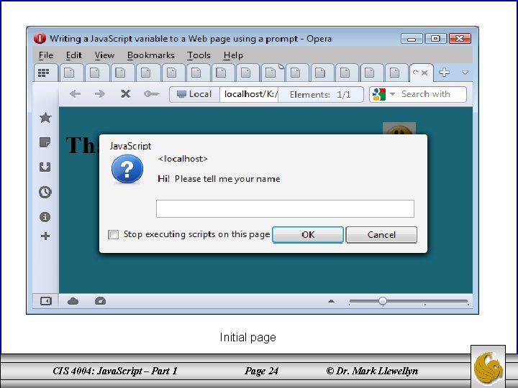Image resolution: width=518 pixels, height=388 pixels.
Task: Maximize the Opera window
Action: (436, 39)
